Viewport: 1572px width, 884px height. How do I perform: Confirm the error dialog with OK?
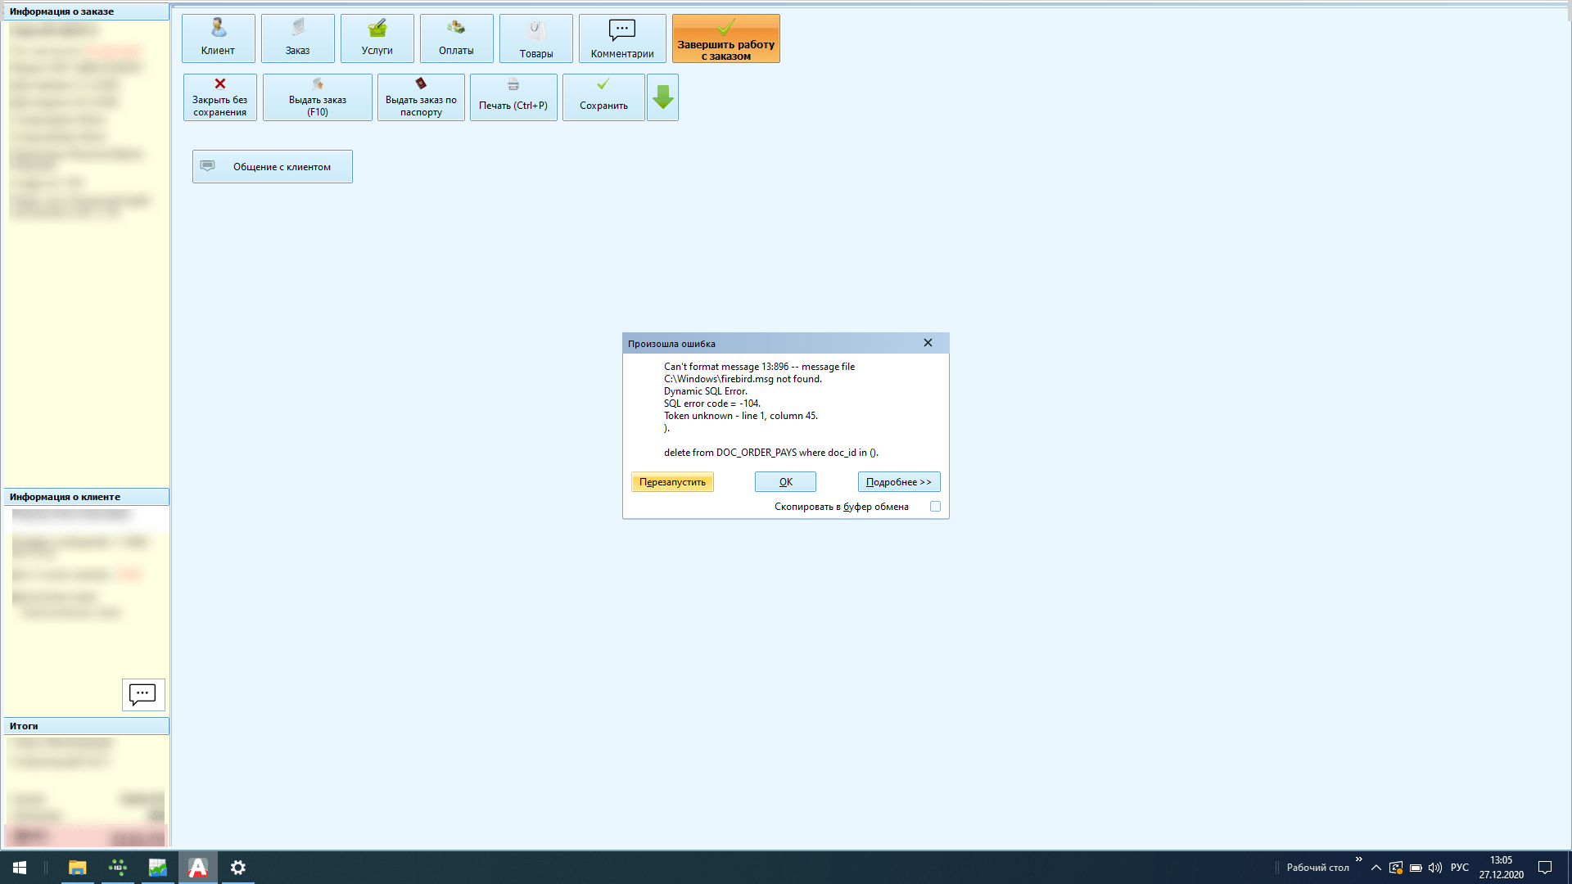click(785, 482)
